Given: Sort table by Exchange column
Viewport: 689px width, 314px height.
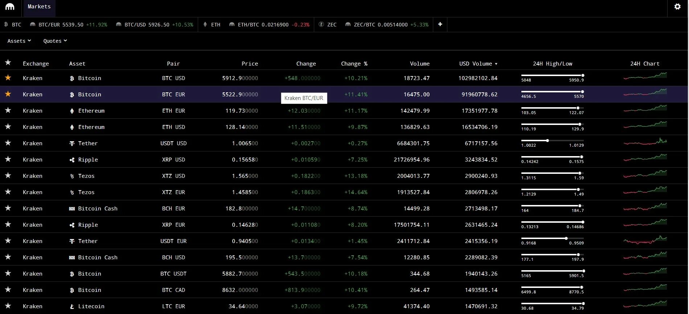Looking at the screenshot, I should 36,64.
